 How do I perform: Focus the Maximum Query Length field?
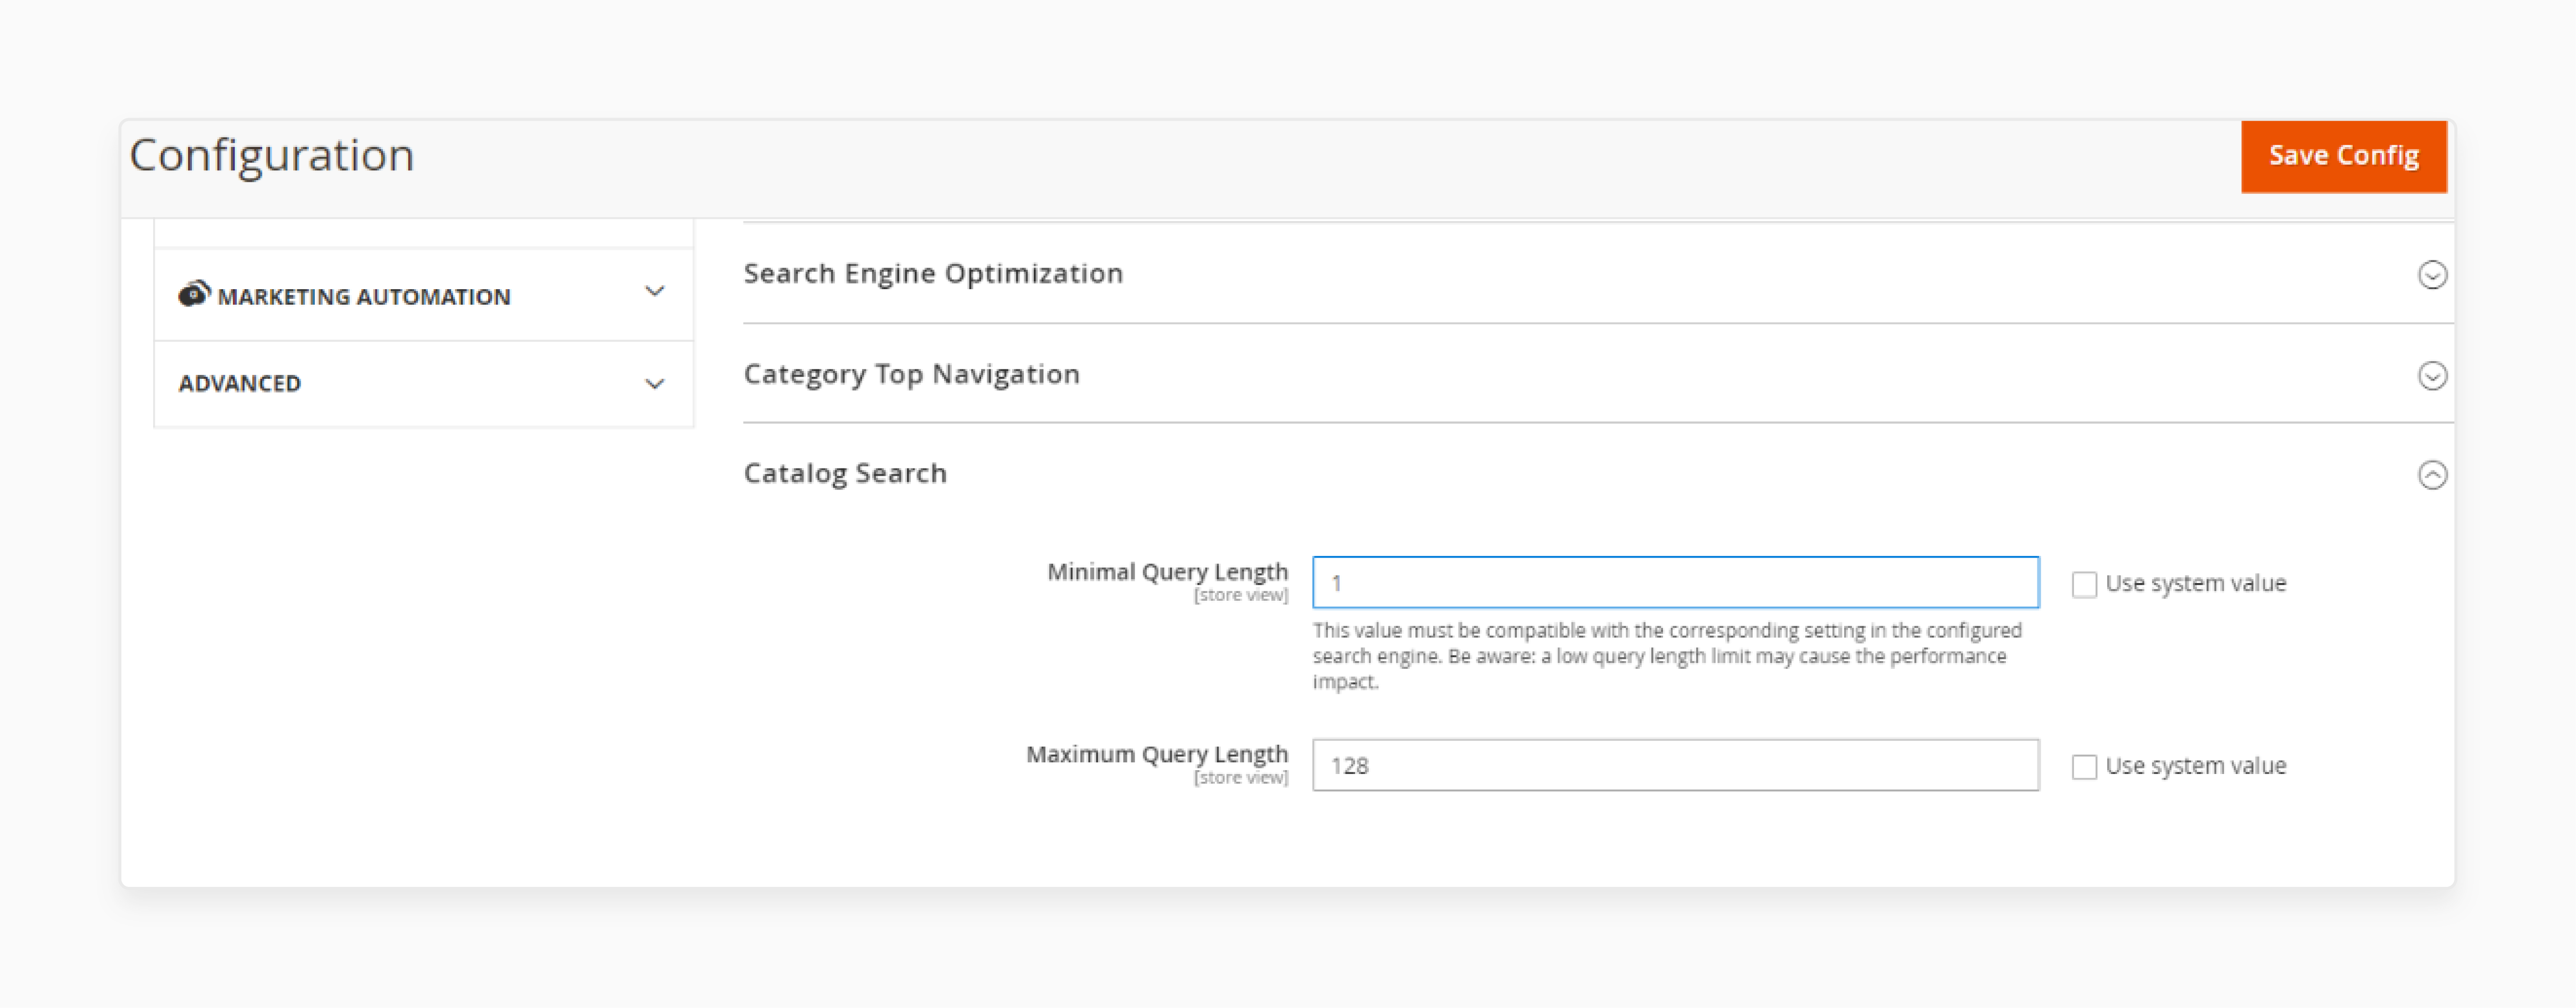1675,765
